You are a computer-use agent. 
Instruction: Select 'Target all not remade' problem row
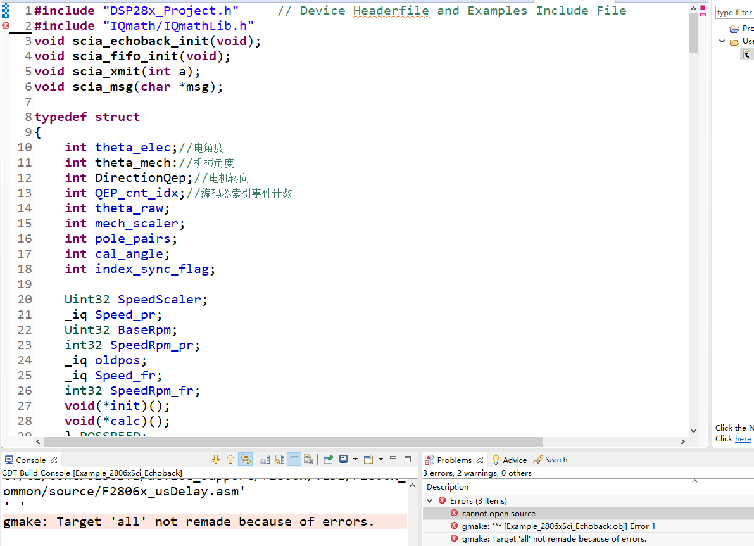(x=588, y=539)
